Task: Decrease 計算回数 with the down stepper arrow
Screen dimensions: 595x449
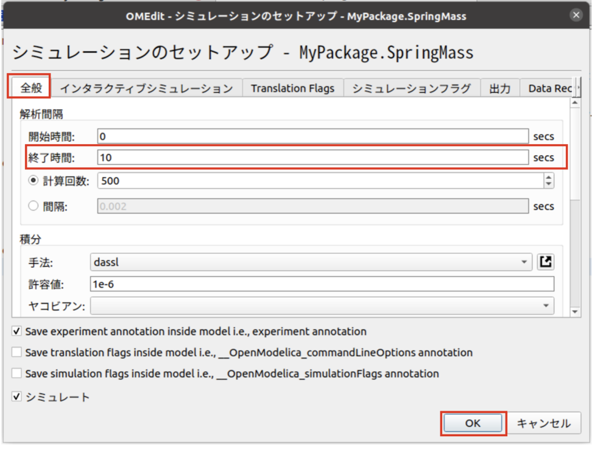Action: pos(549,184)
